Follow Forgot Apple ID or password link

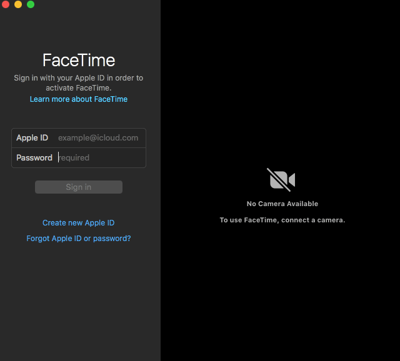[x=79, y=239]
